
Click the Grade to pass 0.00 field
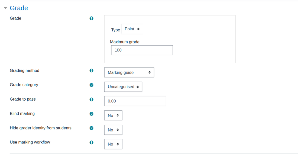pos(135,101)
